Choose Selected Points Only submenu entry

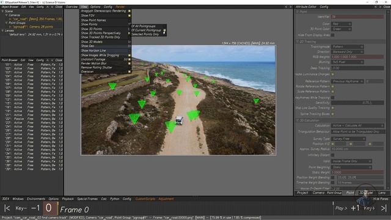tap(145, 34)
